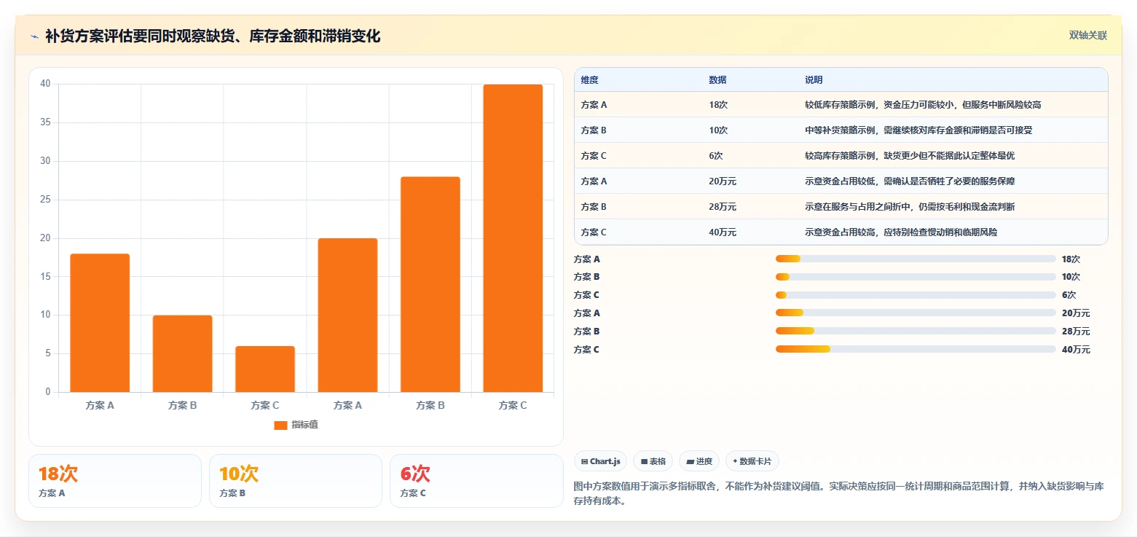Screen dimensions: 1137x537
Task: Click the chart bar with value 20
Action: coord(347,315)
